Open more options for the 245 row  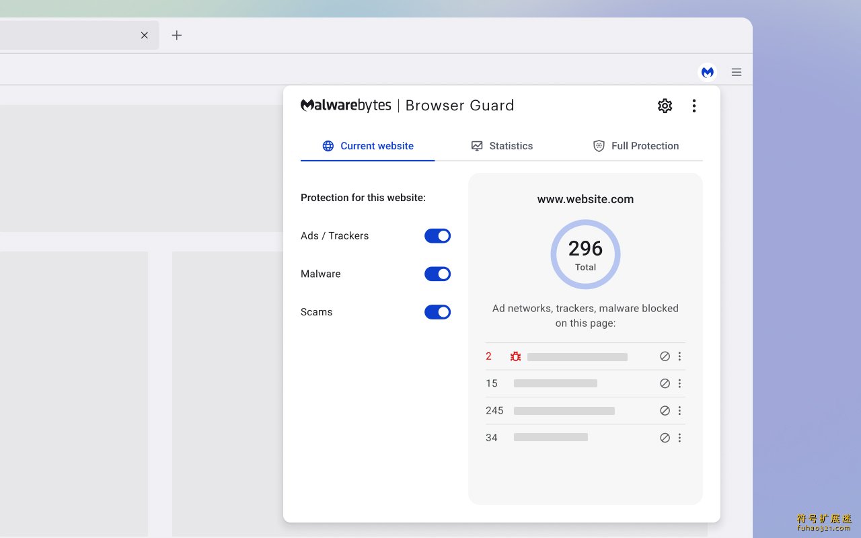point(679,410)
